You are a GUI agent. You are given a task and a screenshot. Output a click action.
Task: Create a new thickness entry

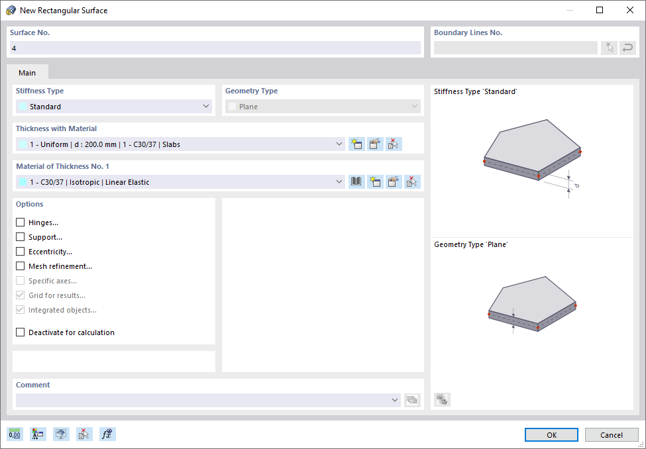pyautogui.click(x=356, y=144)
